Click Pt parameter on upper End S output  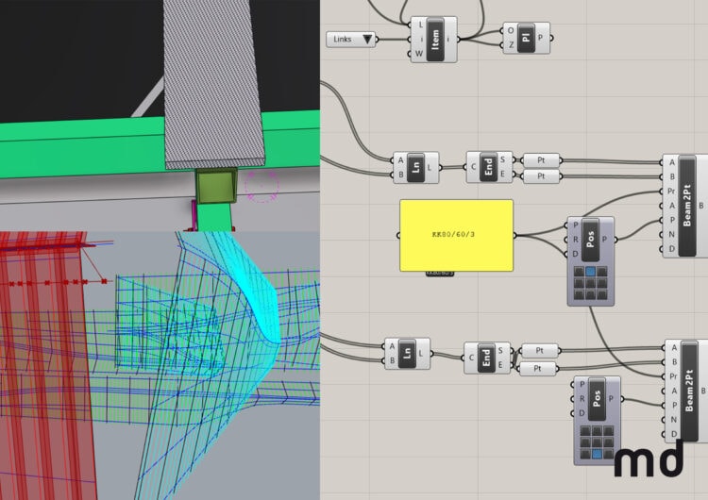tap(540, 160)
